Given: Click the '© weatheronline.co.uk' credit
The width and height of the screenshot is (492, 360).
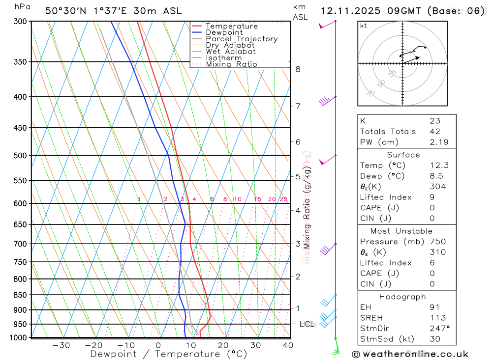Looking at the screenshot, I should tap(410, 355).
